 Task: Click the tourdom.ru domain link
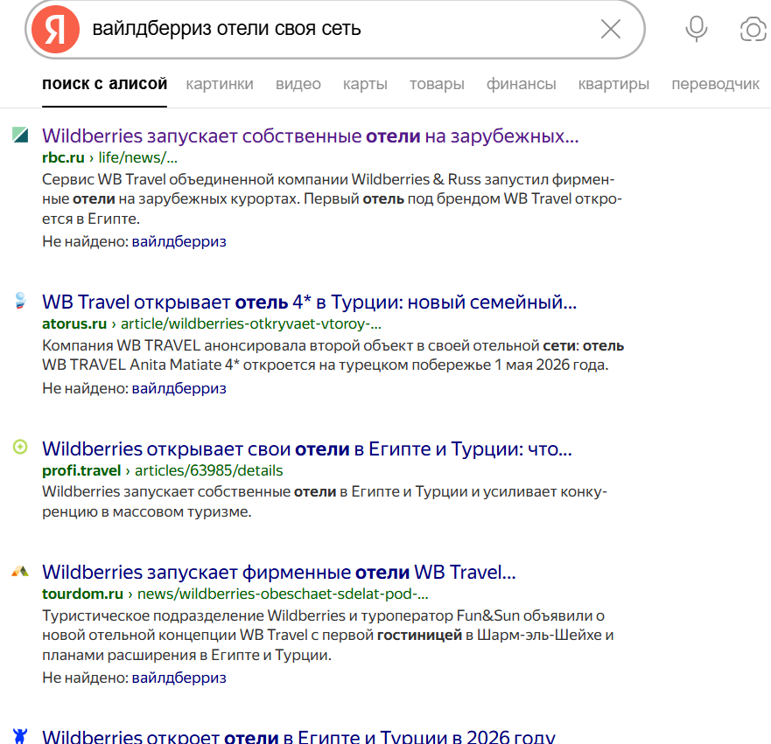pos(82,595)
